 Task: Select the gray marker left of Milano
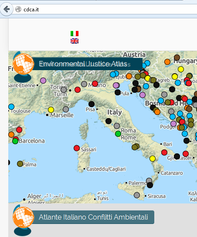[84, 84]
